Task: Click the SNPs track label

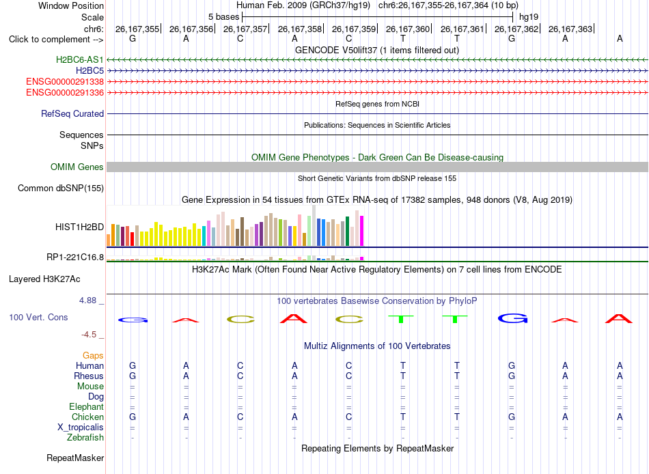Action: 92,145
